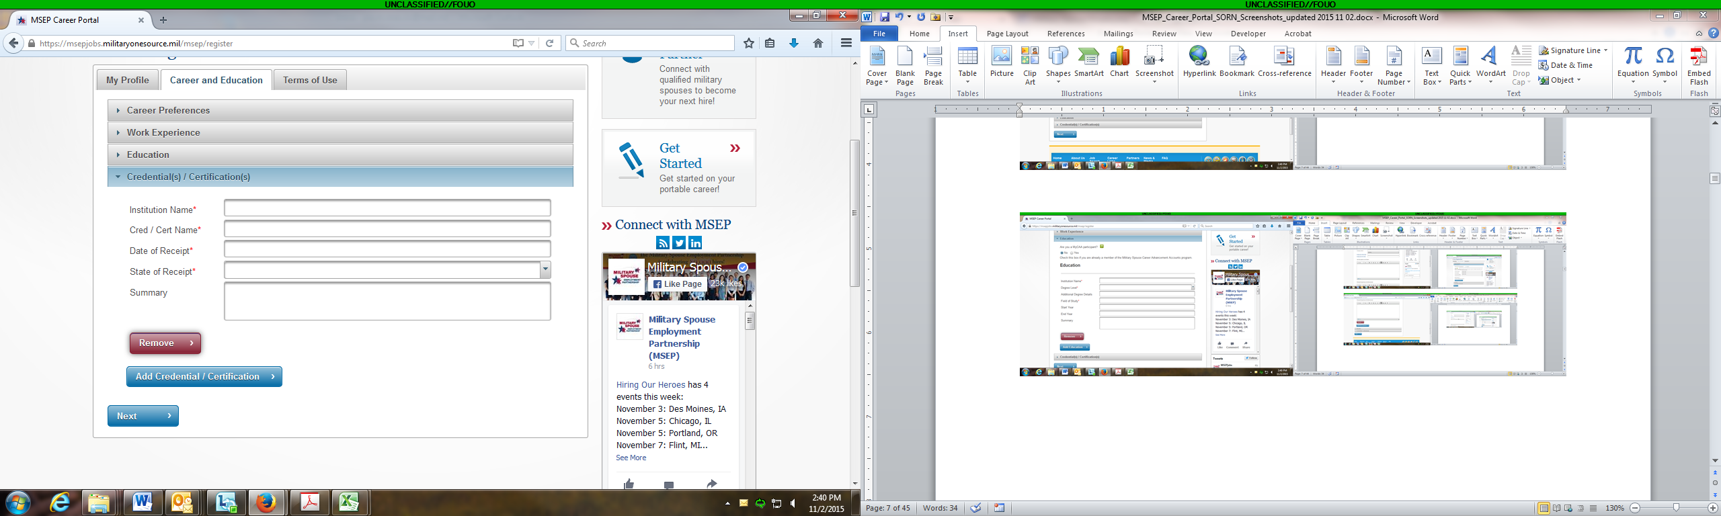Open Terms of Use tab on MSEP page
The width and height of the screenshot is (1721, 516).
pos(310,80)
